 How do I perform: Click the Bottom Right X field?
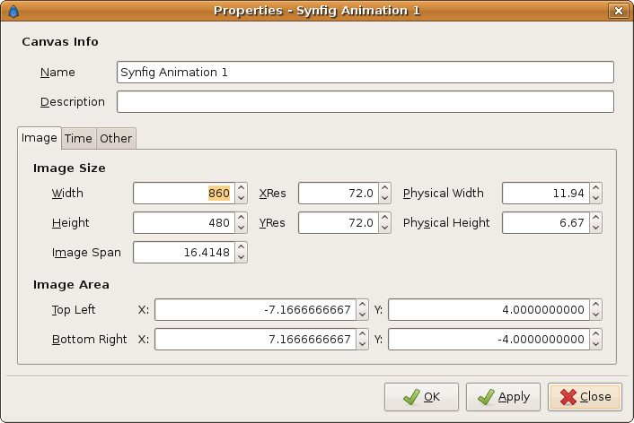click(x=256, y=339)
